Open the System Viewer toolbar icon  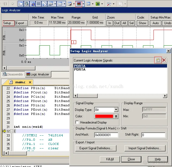pyautogui.click(x=98, y=4)
